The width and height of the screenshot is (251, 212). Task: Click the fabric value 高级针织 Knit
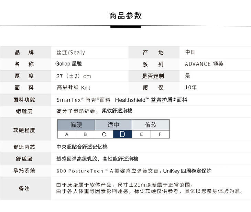click(74, 88)
